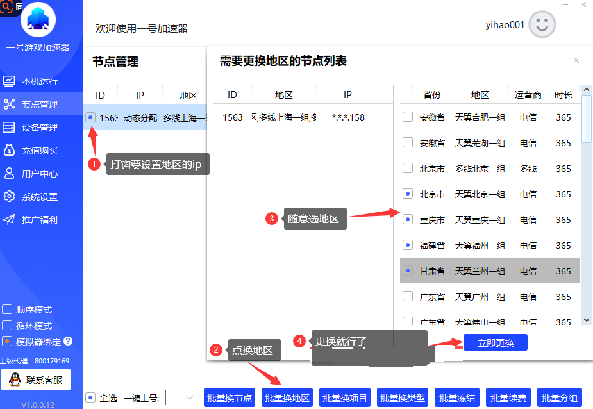Click the 批量换类型 button
593x409 pixels.
coord(403,397)
